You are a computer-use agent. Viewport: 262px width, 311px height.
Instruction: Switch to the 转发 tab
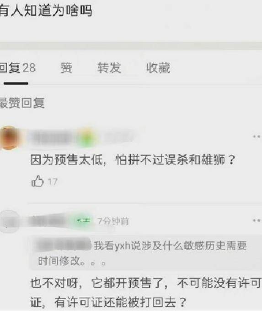[x=109, y=68]
